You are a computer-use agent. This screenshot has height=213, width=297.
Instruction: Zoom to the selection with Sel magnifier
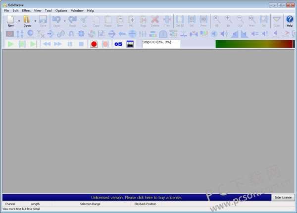[263, 21]
